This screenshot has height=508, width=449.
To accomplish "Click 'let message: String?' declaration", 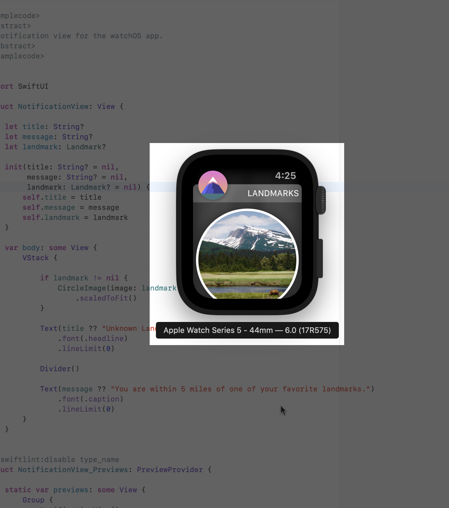I will point(49,137).
